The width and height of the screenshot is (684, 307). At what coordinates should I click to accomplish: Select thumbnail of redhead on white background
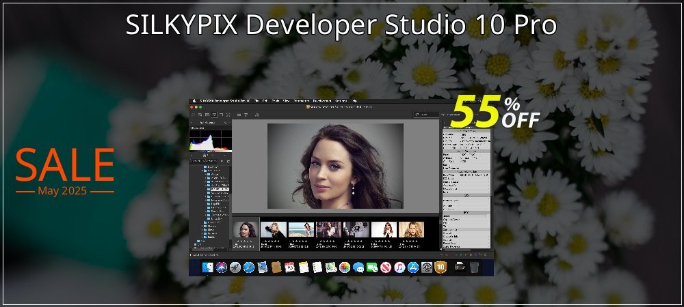point(384,230)
